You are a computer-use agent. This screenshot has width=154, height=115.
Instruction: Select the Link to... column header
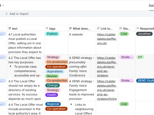click(107, 29)
